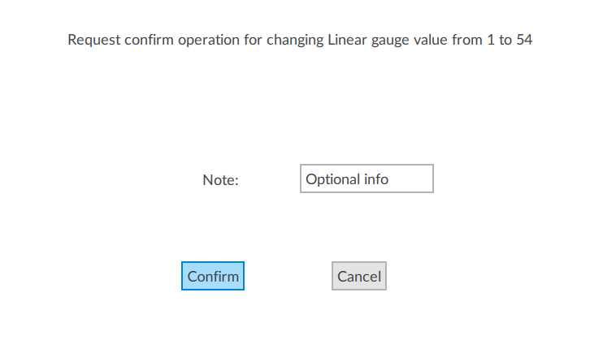
Task: Choose Cancel to abort the request
Action: [x=358, y=276]
